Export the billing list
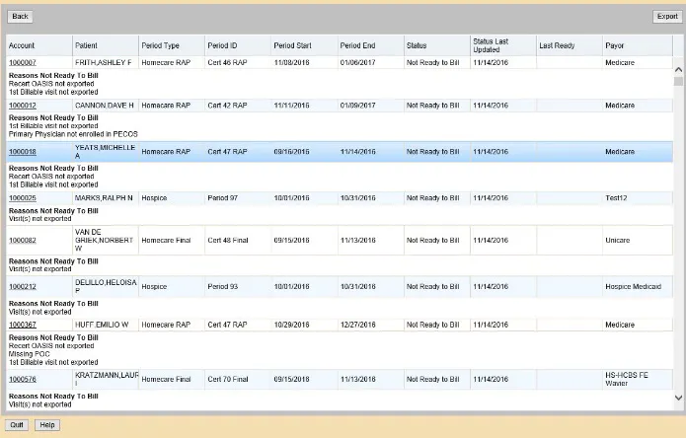 click(667, 17)
